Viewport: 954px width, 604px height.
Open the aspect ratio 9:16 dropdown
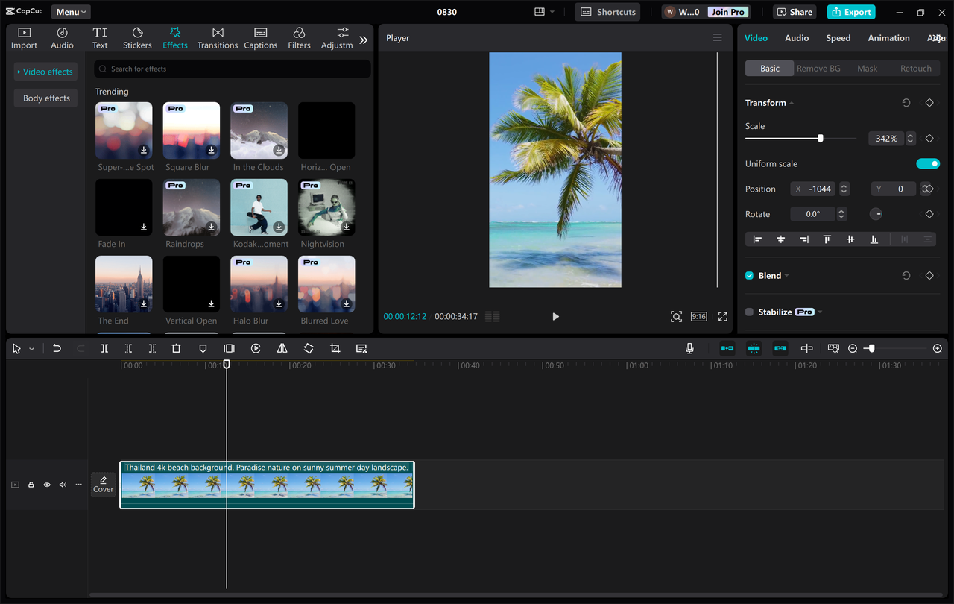(x=698, y=316)
